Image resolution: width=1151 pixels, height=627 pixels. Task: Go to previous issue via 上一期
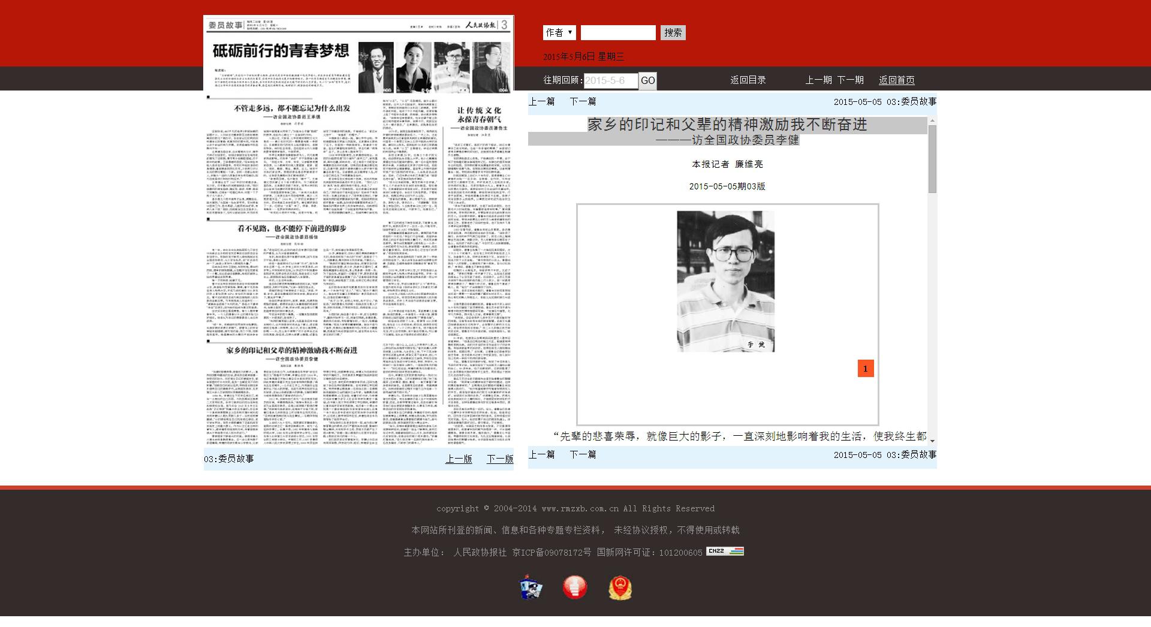click(820, 79)
